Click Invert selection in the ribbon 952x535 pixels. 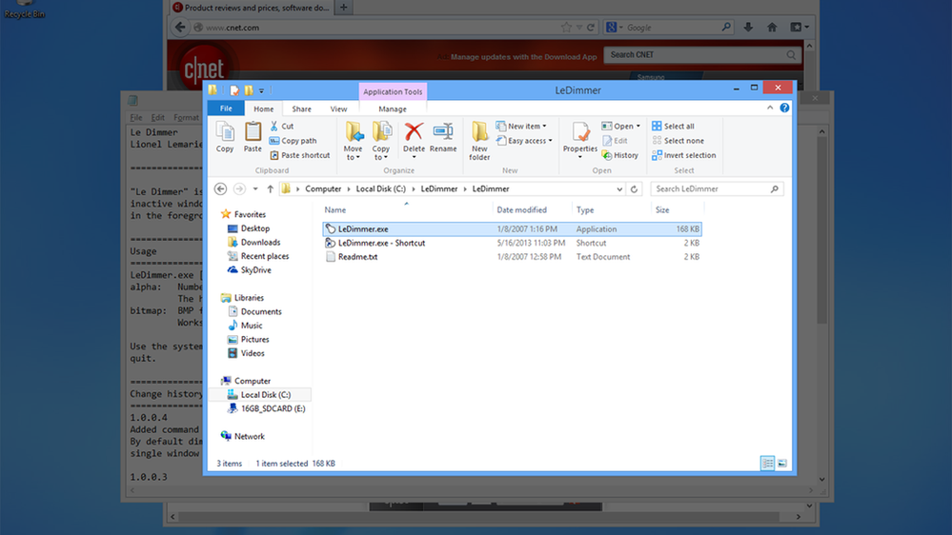pos(683,155)
